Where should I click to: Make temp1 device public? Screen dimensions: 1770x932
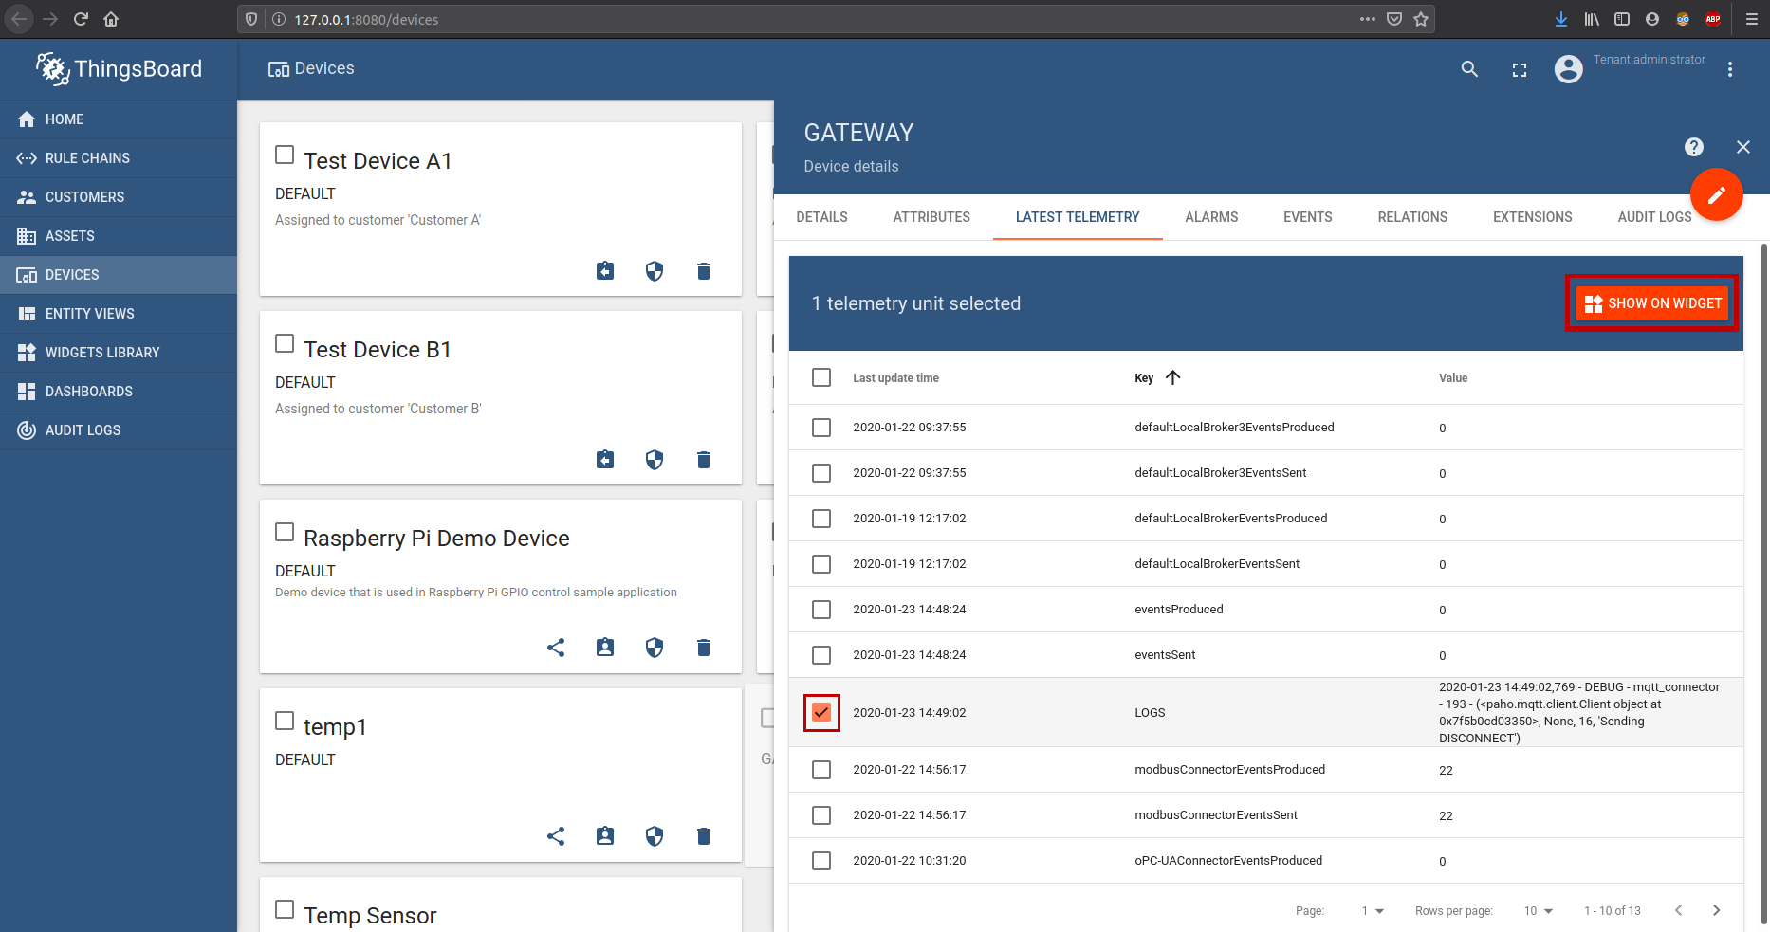click(x=556, y=836)
